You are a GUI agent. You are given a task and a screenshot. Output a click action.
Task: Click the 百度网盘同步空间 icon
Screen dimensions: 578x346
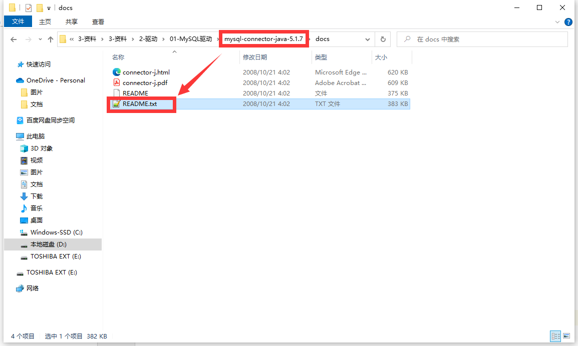pos(20,120)
